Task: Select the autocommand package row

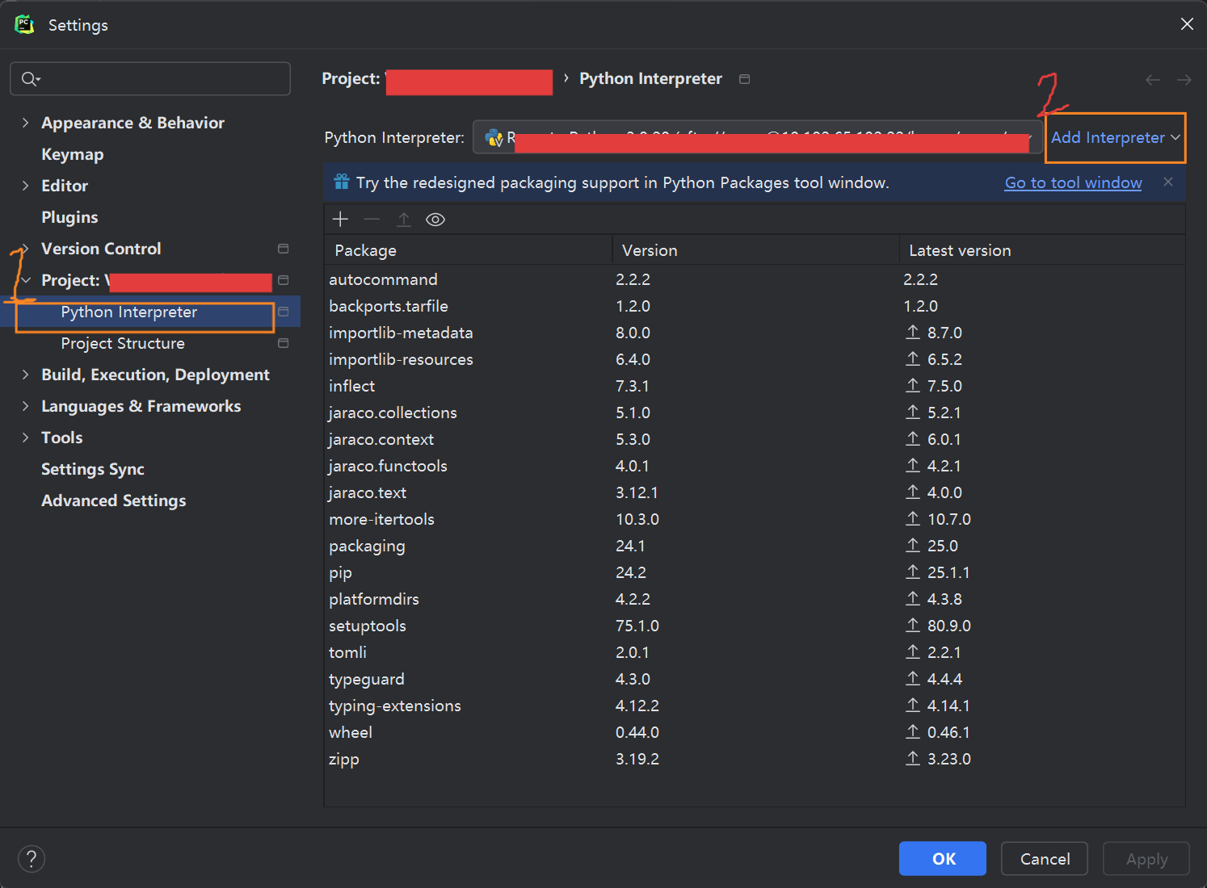Action: 755,279
